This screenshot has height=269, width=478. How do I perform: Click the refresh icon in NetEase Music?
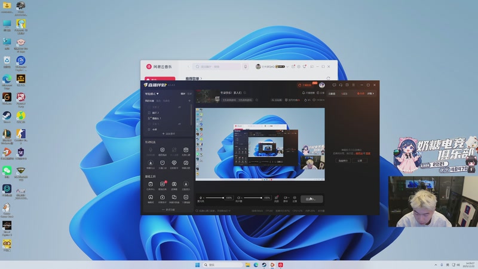click(328, 78)
